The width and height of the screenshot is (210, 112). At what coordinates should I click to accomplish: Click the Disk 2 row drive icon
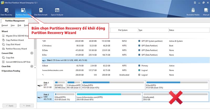[44, 60]
